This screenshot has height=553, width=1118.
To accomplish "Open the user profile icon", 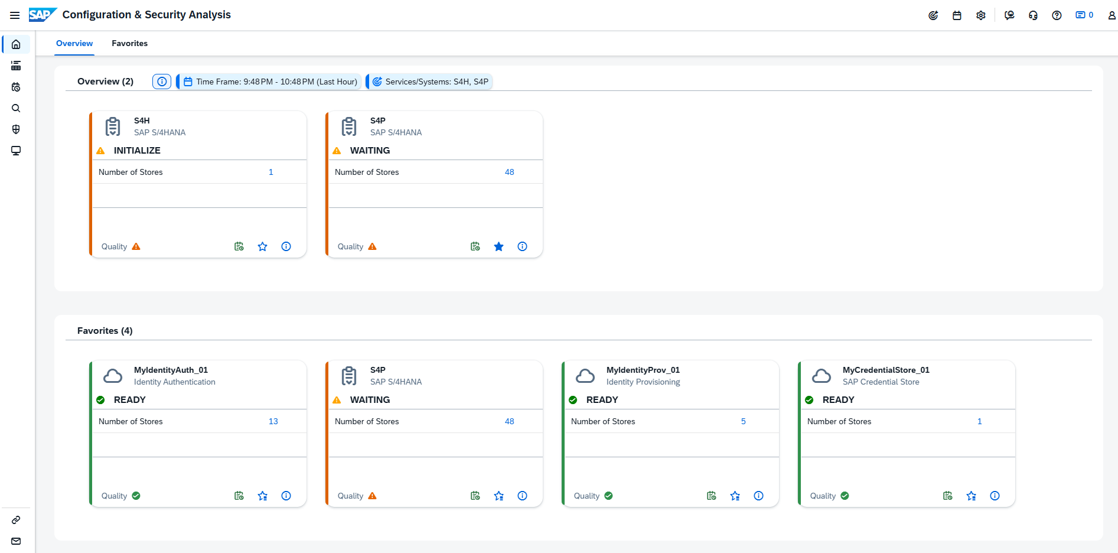I will tap(1112, 15).
